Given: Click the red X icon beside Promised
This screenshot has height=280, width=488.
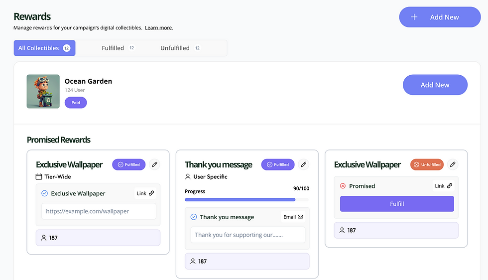Looking at the screenshot, I should click(343, 186).
